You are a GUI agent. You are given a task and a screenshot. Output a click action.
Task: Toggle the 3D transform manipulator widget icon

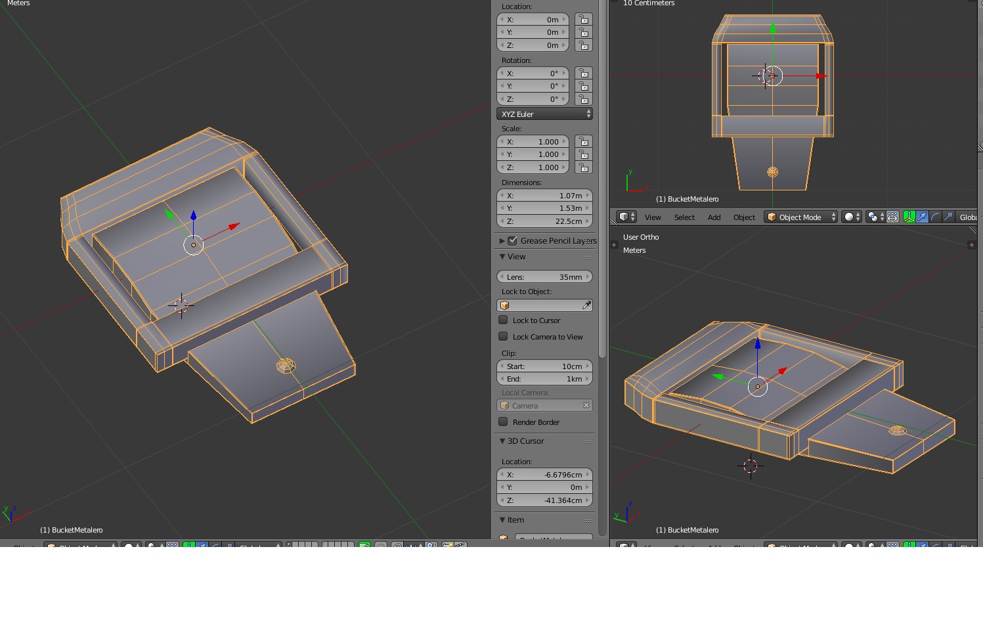[909, 217]
